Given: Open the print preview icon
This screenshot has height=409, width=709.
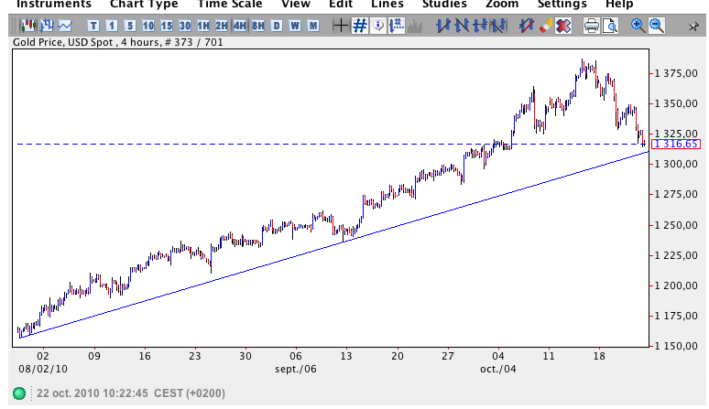Looking at the screenshot, I should click(x=610, y=25).
